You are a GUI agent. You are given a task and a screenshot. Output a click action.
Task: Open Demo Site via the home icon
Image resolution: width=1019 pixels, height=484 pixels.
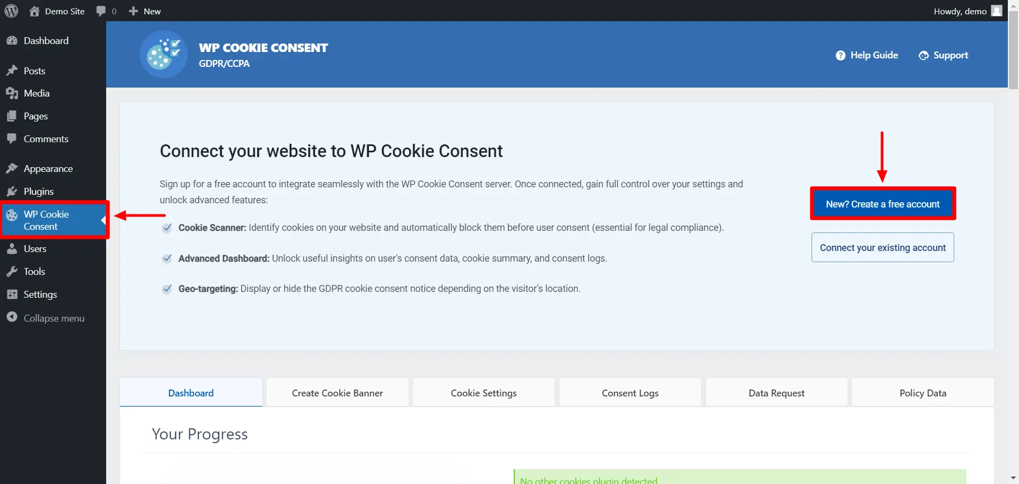[35, 11]
